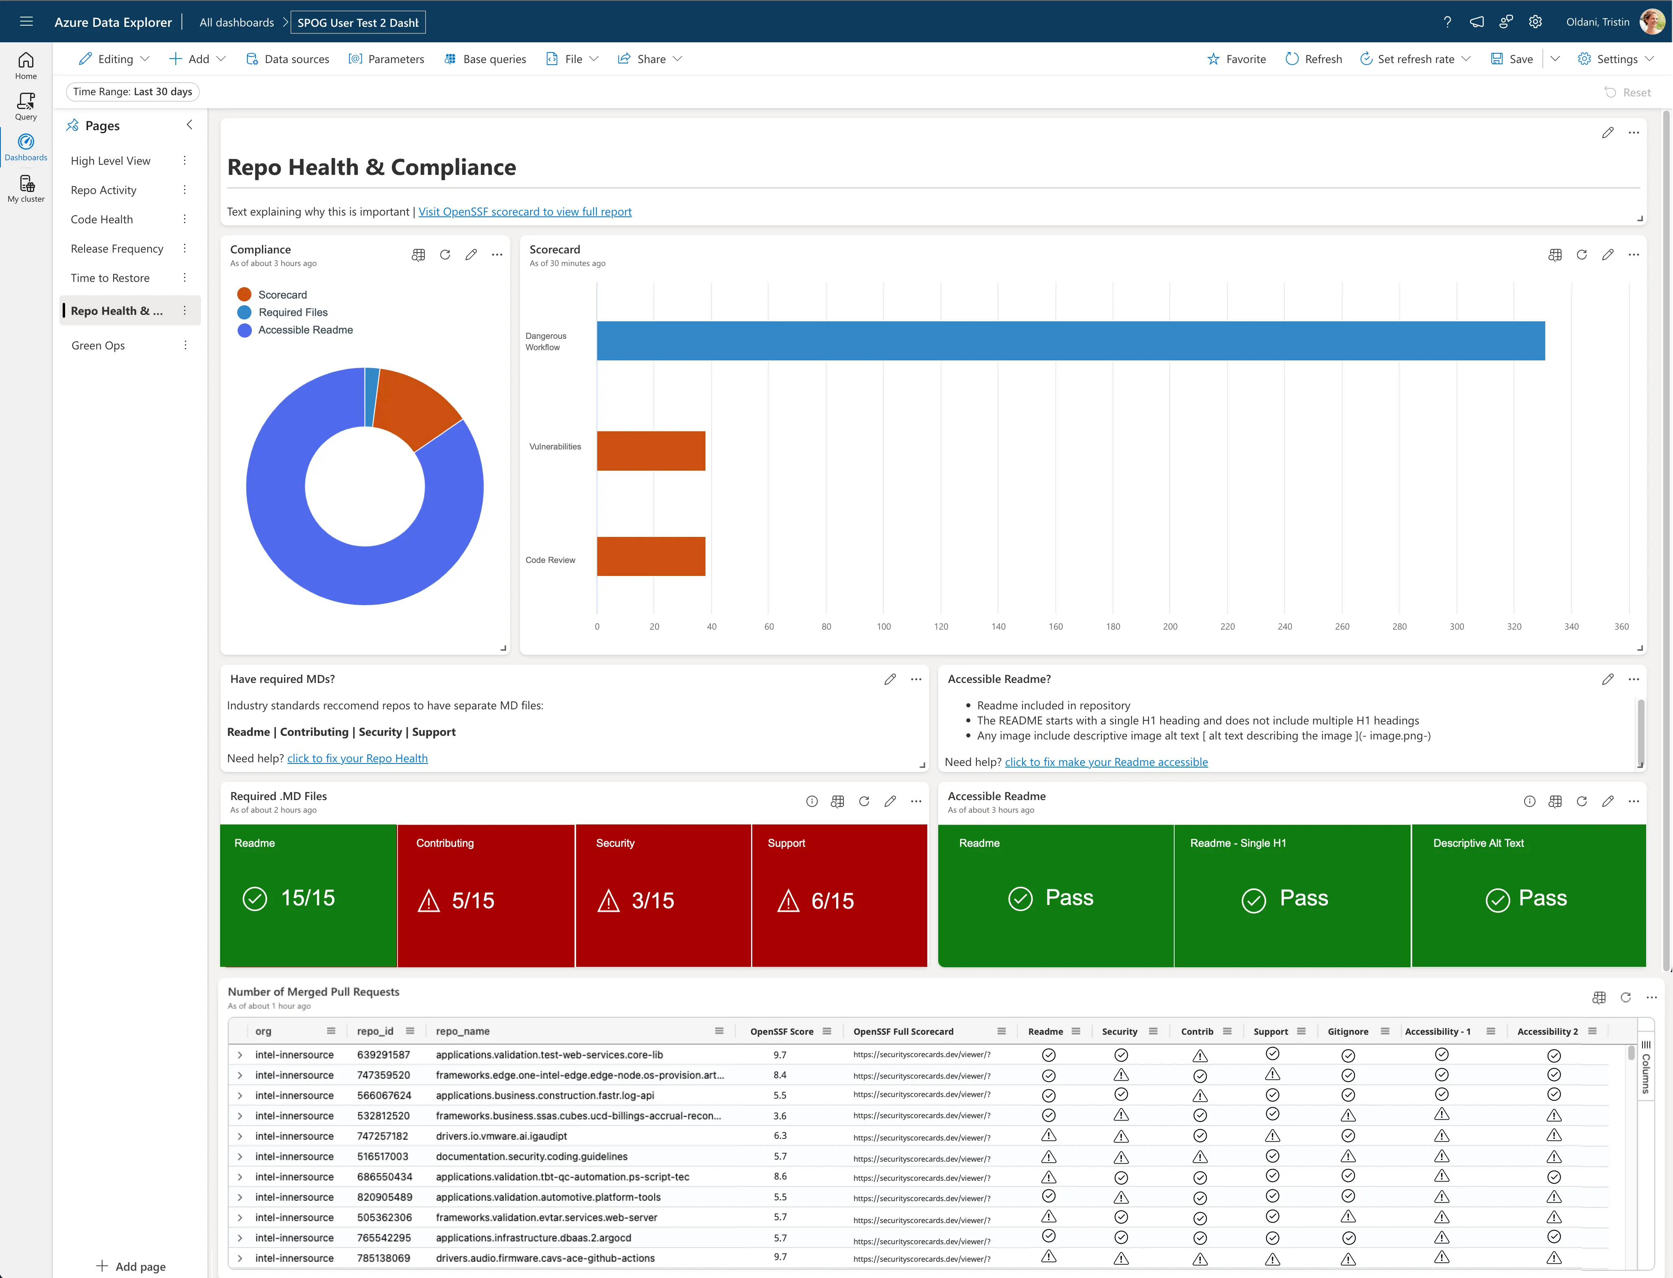View Required .MD Files data as a table
1673x1278 pixels.
(x=838, y=801)
